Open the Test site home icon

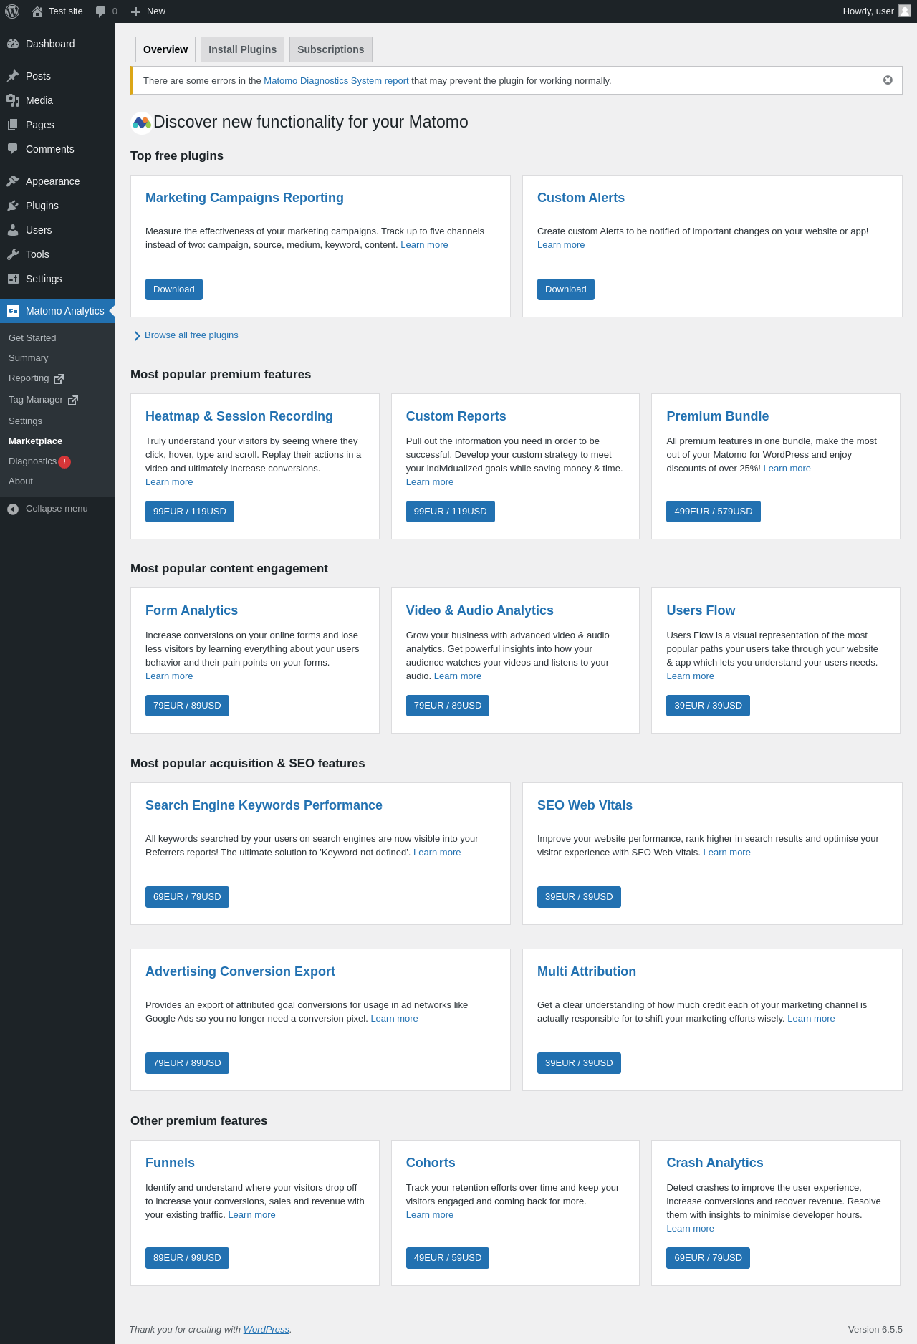37,11
